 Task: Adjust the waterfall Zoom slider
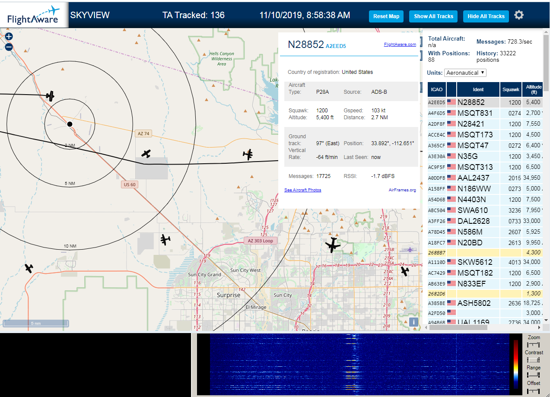click(534, 345)
